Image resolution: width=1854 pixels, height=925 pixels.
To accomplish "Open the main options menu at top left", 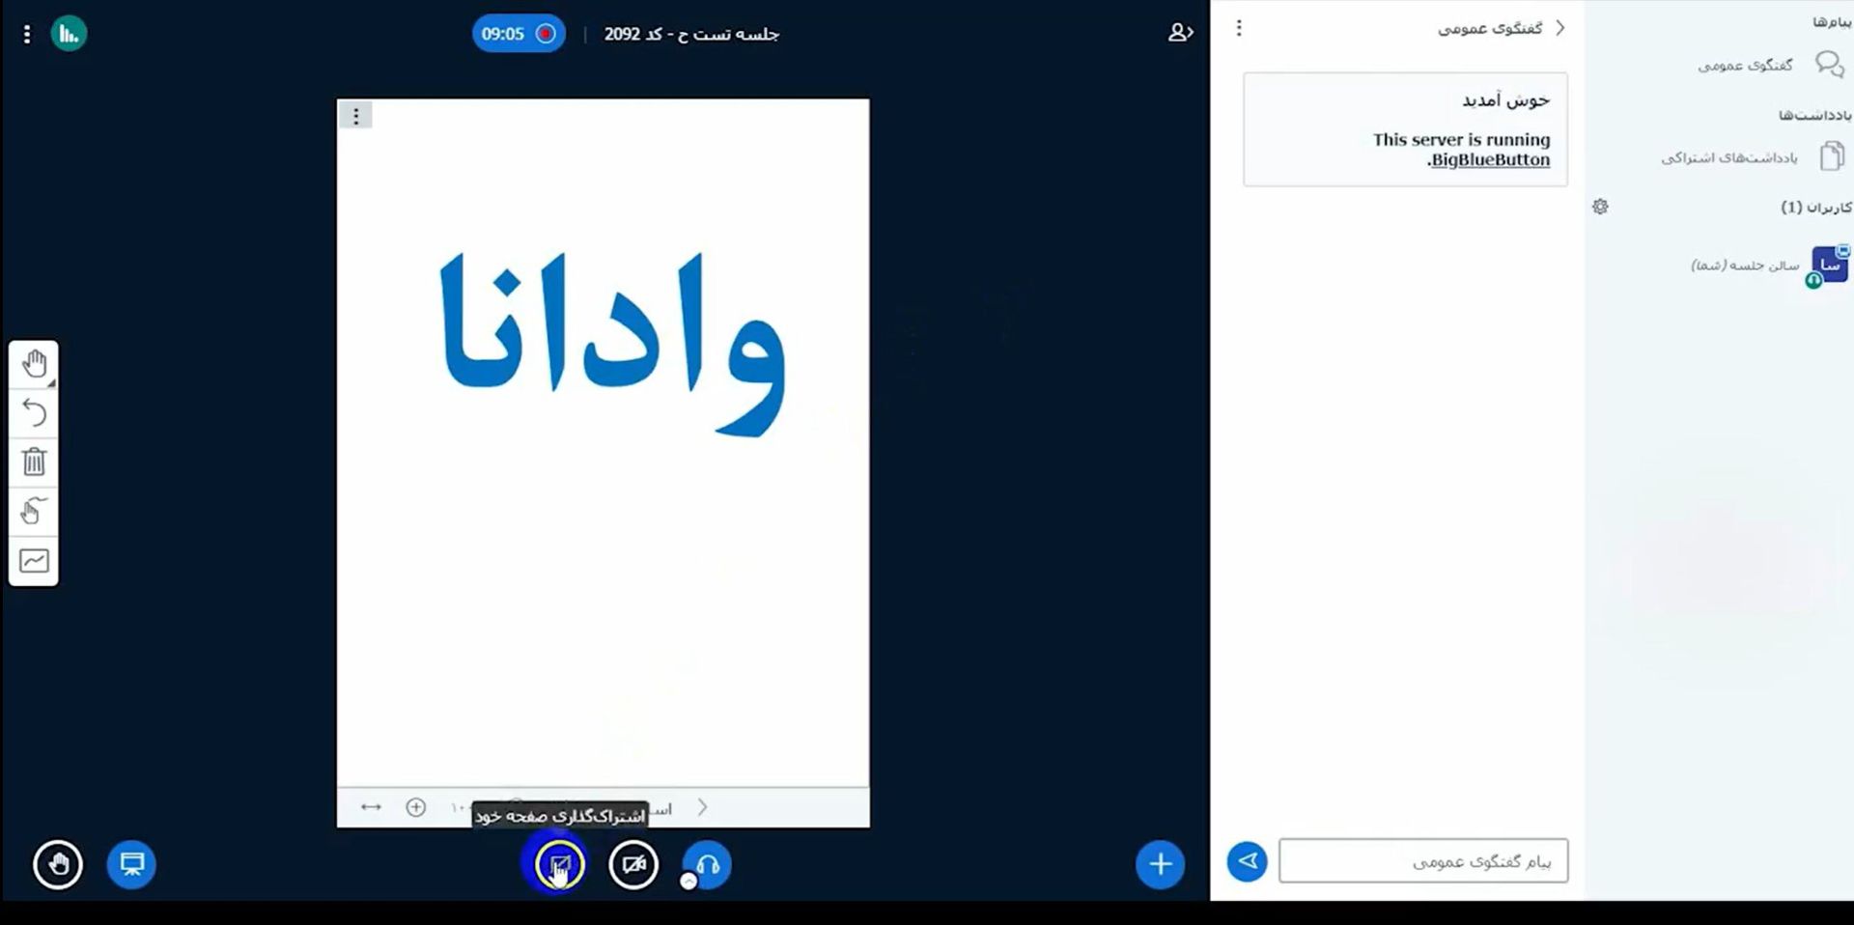I will coord(26,33).
